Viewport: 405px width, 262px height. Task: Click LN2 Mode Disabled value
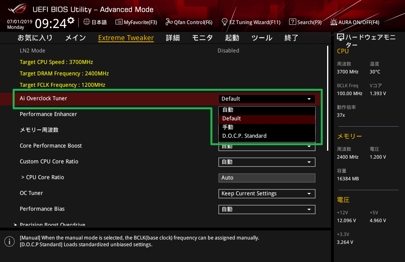228,51
